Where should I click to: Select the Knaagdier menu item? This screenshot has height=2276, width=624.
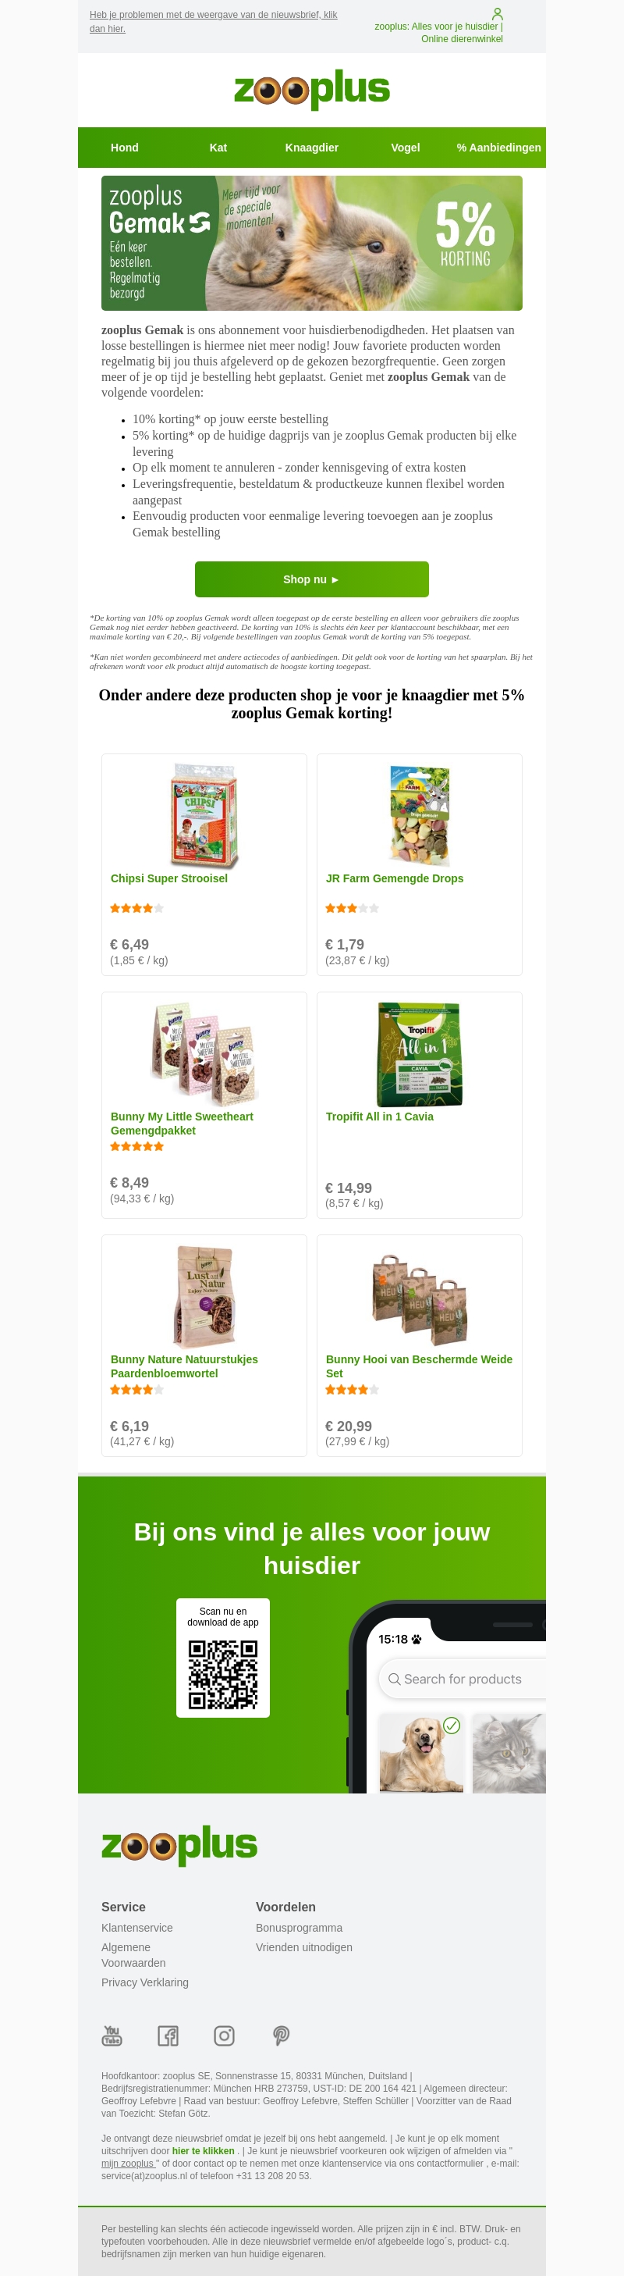point(311,148)
